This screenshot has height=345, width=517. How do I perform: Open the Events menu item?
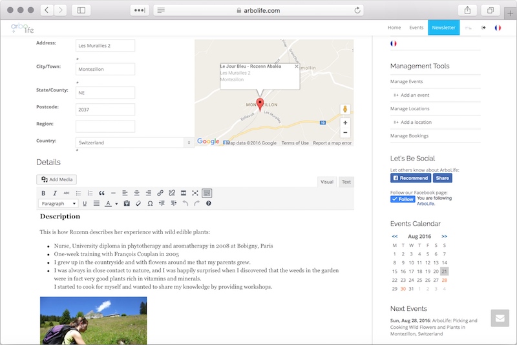click(416, 28)
